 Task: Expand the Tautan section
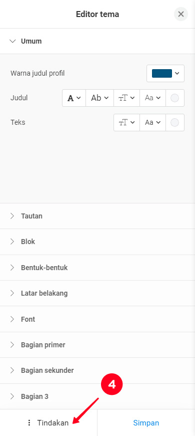click(97, 216)
